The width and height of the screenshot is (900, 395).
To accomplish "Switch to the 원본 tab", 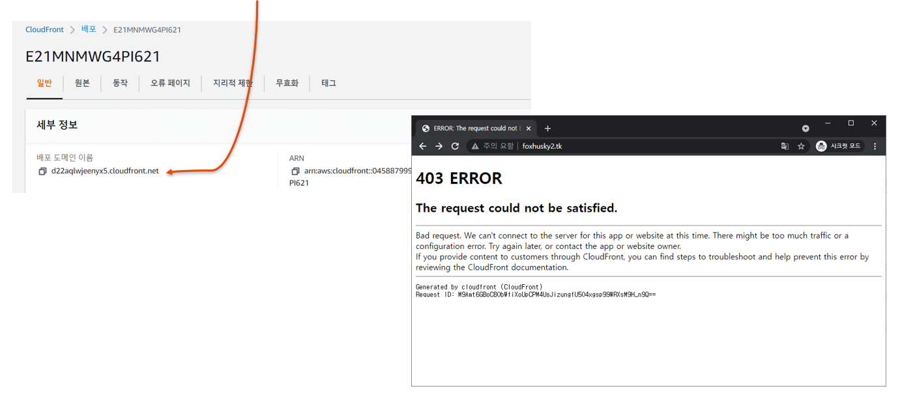I will [x=81, y=83].
